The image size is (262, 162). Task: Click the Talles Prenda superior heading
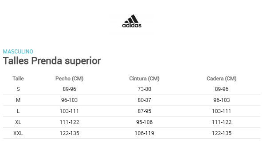[x=52, y=61]
